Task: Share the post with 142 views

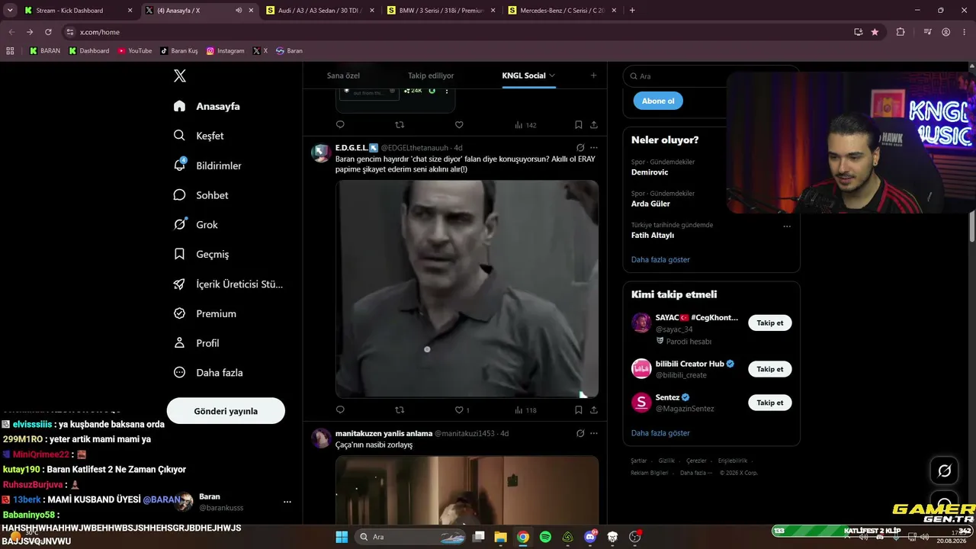Action: (594, 125)
